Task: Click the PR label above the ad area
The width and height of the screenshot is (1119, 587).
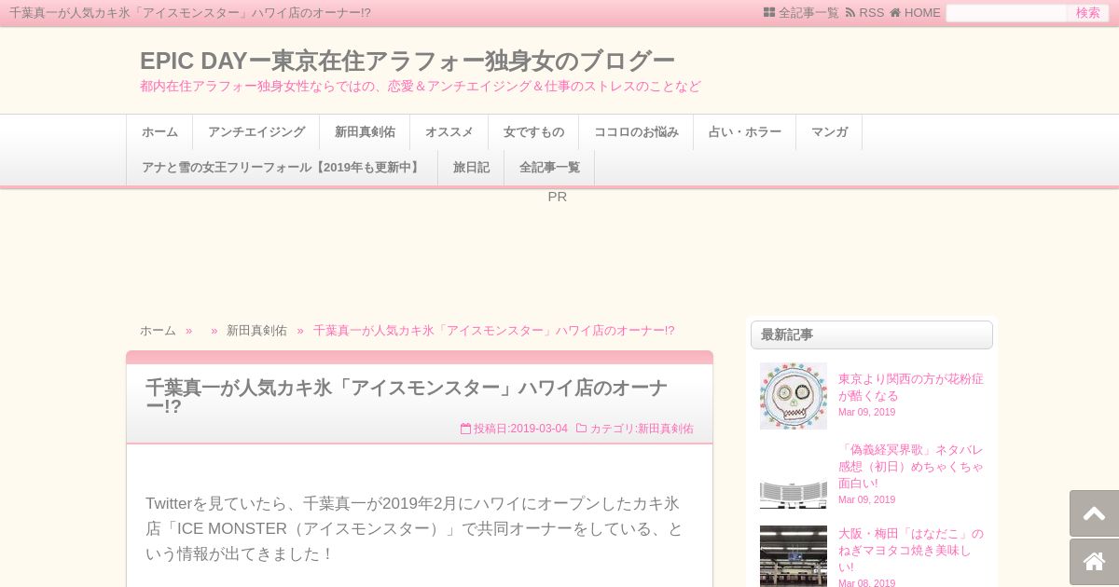Action: click(558, 197)
